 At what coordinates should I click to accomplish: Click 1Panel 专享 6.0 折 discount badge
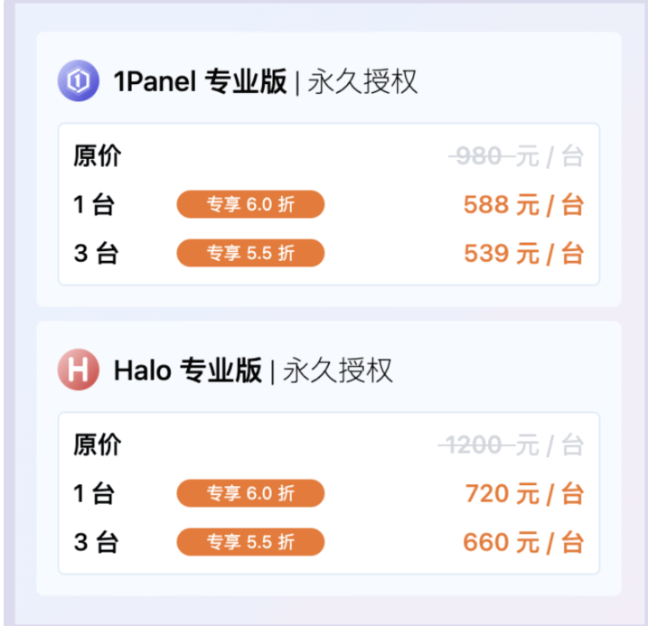(x=250, y=204)
